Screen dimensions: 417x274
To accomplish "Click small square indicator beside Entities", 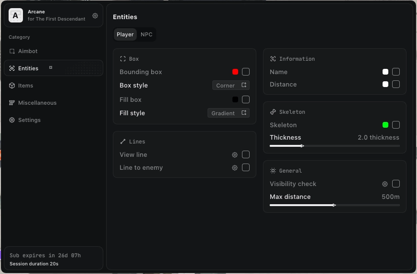I will click(51, 67).
